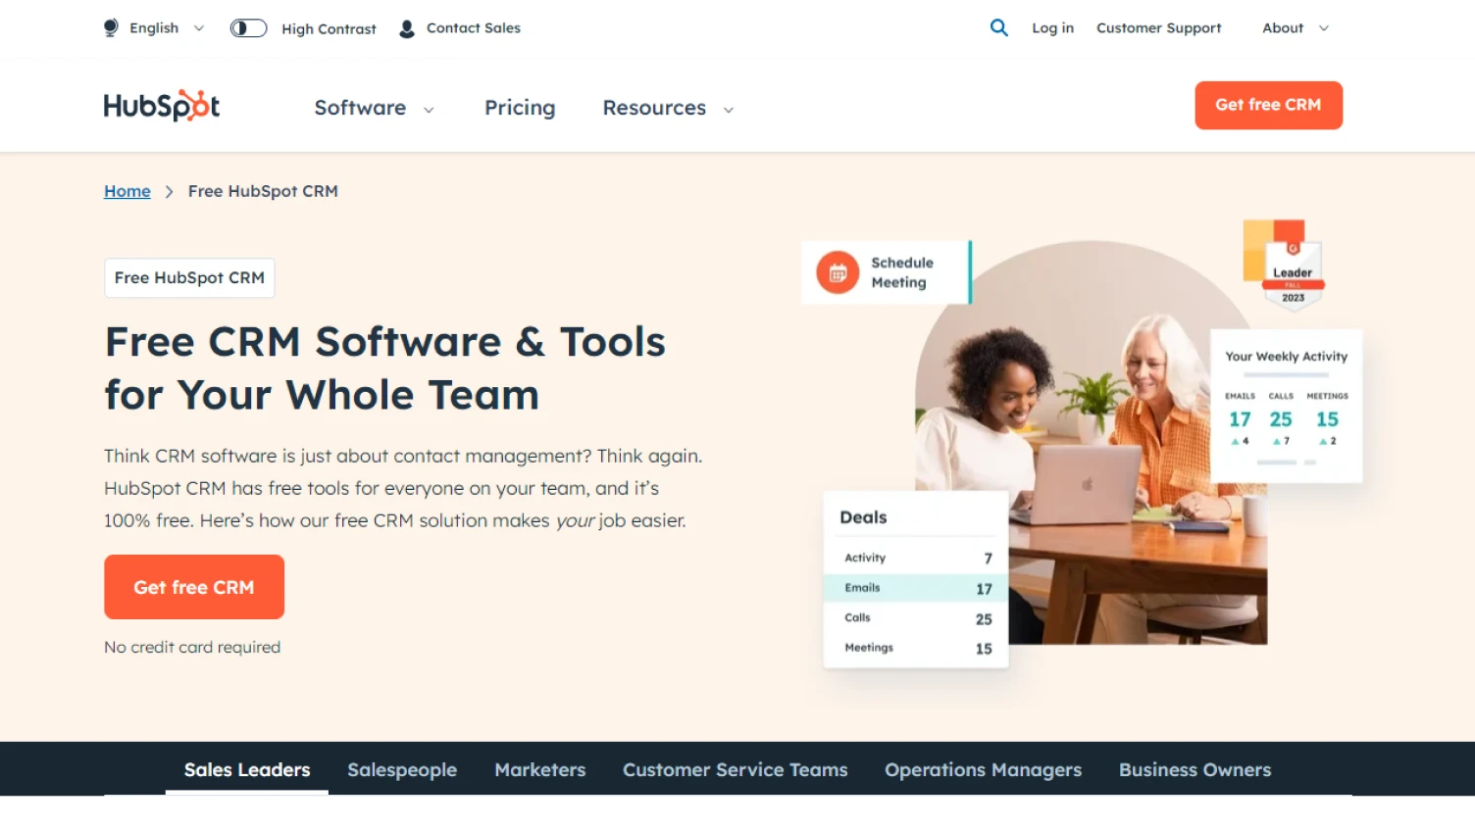Open the English language selector
Screen dimensions: 1475x829
pos(155,27)
